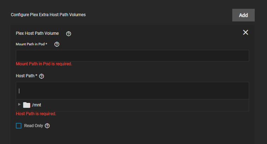Open the Host Path help icon

[41, 76]
